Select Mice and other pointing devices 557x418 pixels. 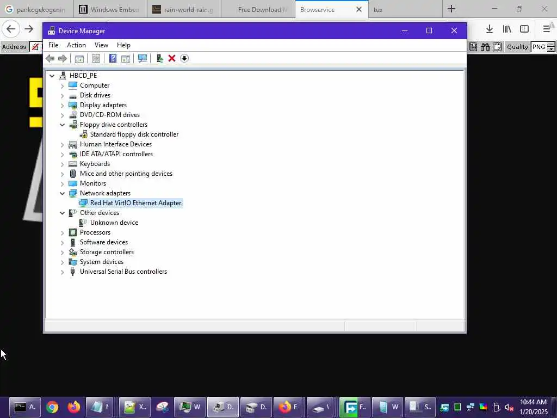[x=126, y=174]
